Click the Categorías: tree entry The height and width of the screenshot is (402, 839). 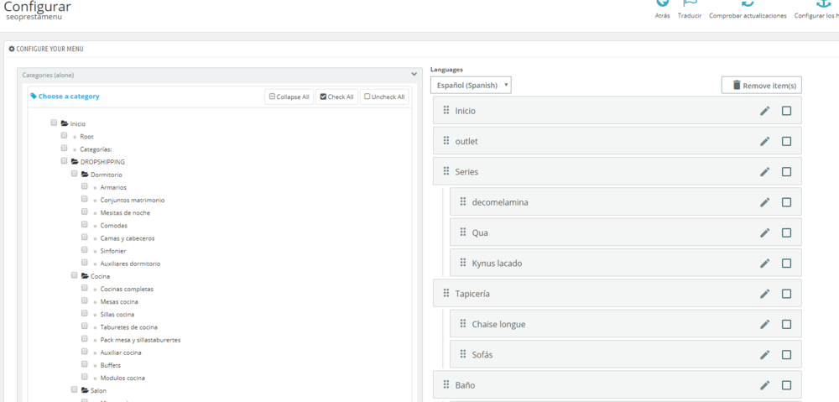tap(96, 149)
